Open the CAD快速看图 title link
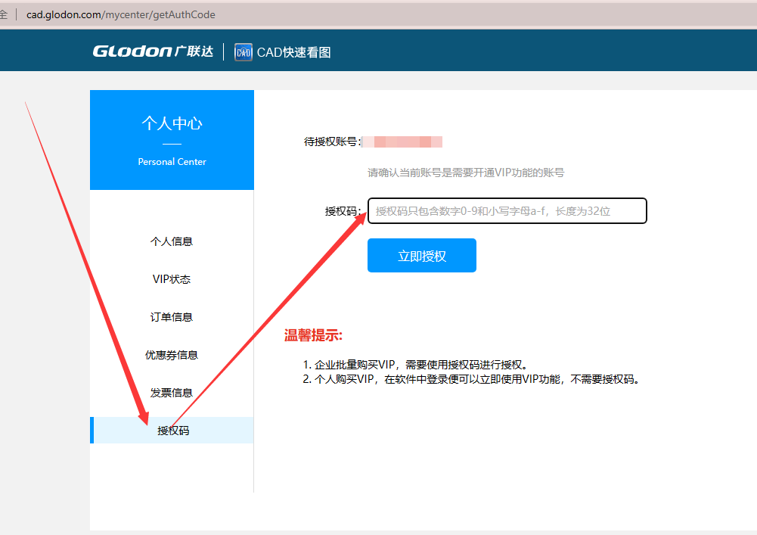Screen dimensions: 757x535 293,52
